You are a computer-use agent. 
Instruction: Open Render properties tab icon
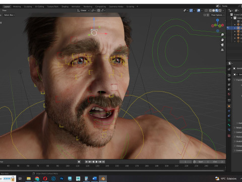click(x=229, y=75)
